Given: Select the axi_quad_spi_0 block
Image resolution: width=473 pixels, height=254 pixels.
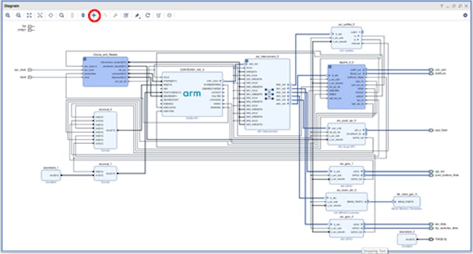Looking at the screenshot, I should pyautogui.click(x=346, y=134).
